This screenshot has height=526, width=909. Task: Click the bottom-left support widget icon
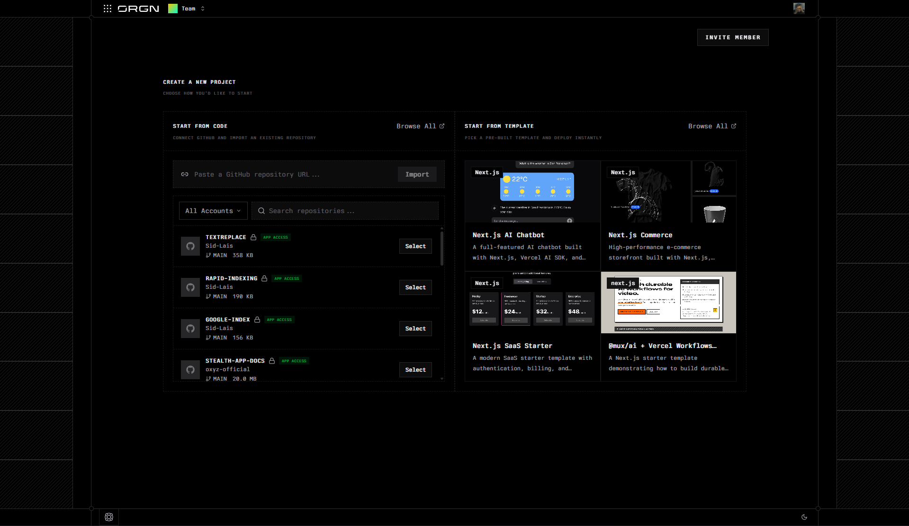[109, 517]
